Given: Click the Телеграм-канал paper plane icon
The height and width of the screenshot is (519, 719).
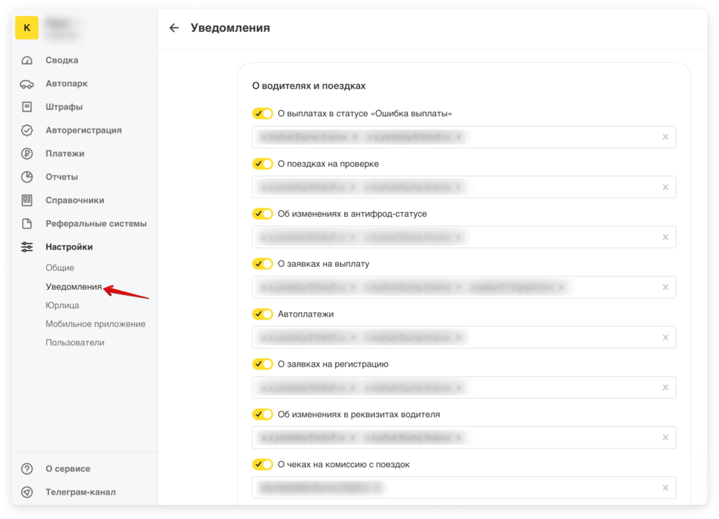Looking at the screenshot, I should 27,492.
